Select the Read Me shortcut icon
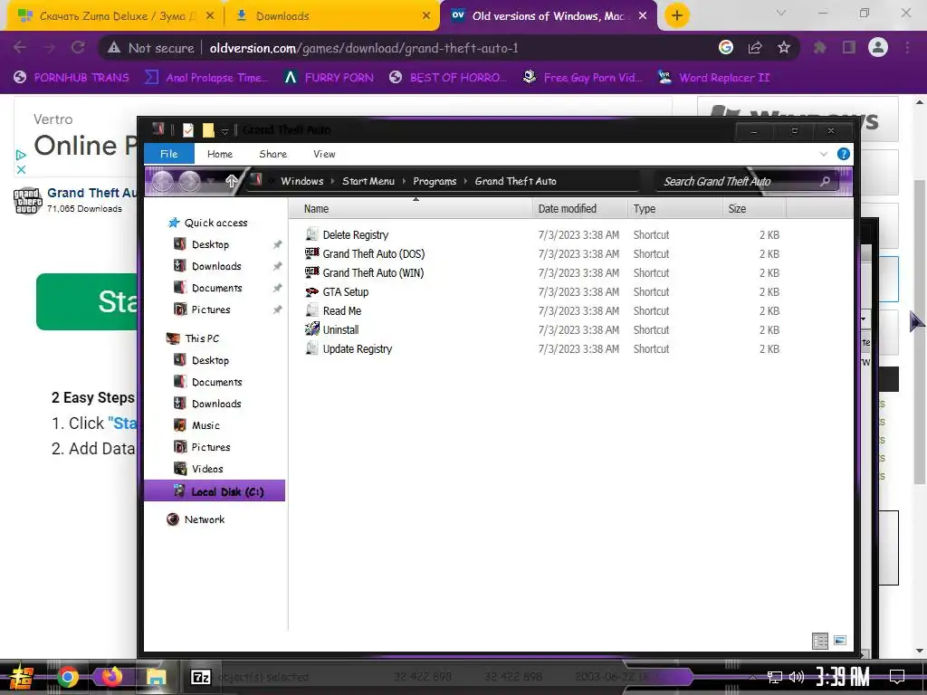The image size is (927, 695). pyautogui.click(x=311, y=311)
